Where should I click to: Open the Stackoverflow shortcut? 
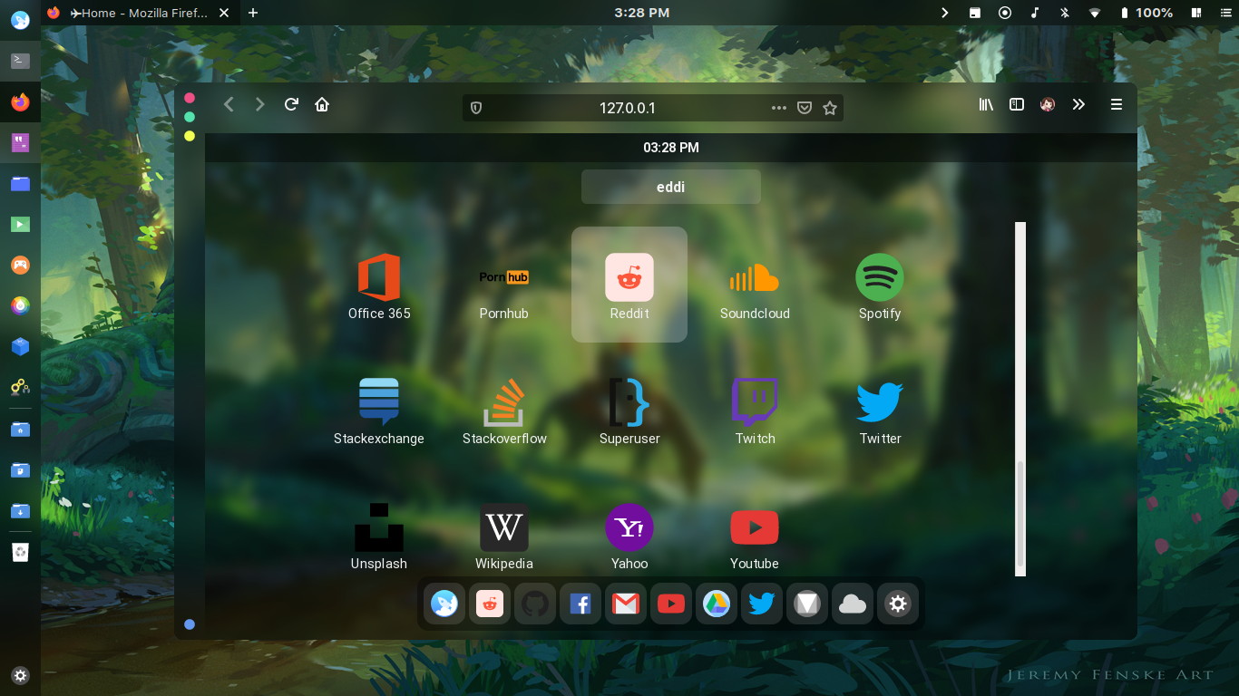pos(504,410)
